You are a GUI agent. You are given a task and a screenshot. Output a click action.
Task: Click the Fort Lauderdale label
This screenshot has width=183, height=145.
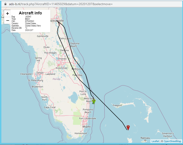88,118
